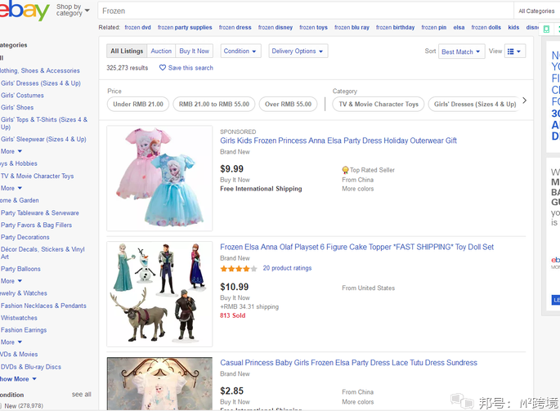Select Girls' Shoes category
560x411 pixels.
(17, 108)
